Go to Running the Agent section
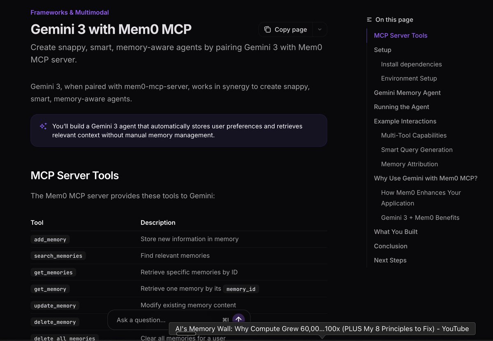 [x=401, y=107]
